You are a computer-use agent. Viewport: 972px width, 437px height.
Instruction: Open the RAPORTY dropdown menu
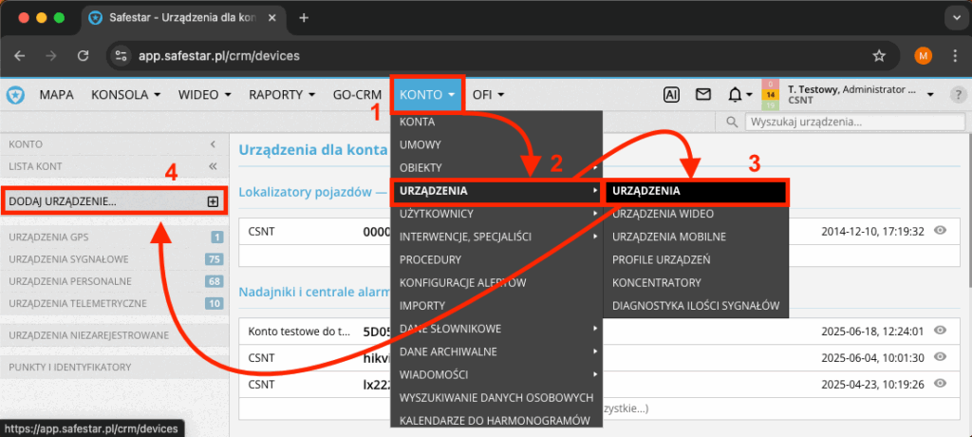(282, 95)
